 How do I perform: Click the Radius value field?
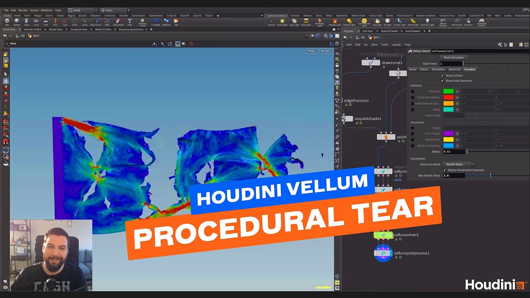[454, 152]
